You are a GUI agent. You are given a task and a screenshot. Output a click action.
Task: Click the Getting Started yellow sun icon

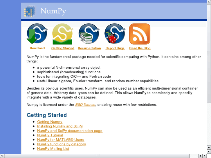63,34
